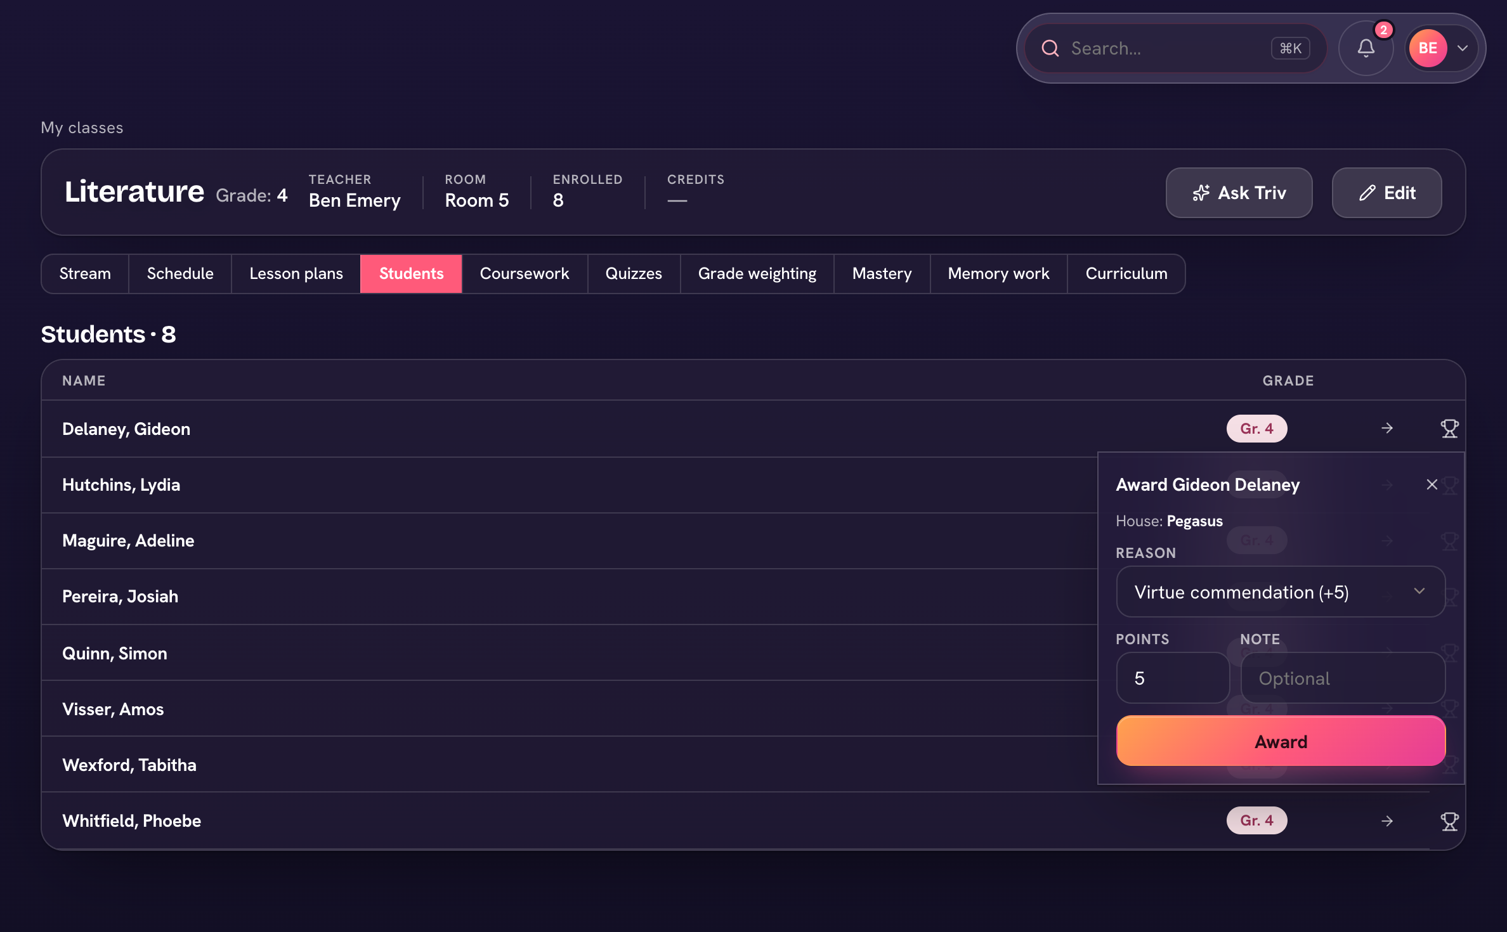1507x932 pixels.
Task: Click the teacher name Ben Emery
Action: (355, 200)
